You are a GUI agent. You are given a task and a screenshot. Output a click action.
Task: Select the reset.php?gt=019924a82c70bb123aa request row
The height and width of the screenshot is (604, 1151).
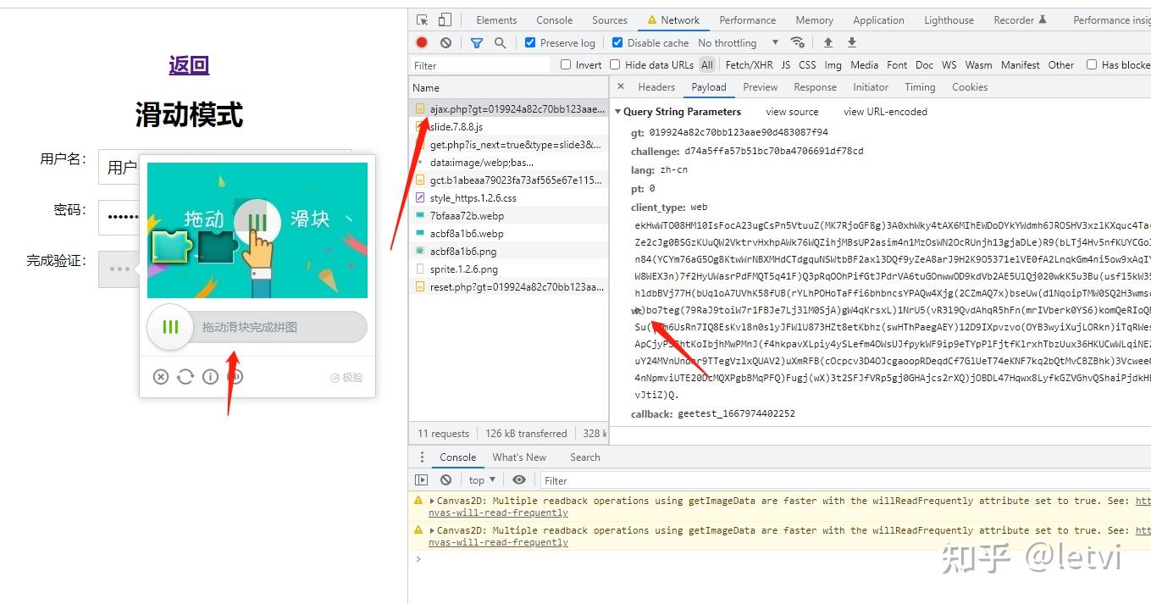[x=508, y=287]
